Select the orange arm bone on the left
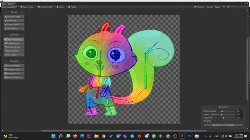 84,88
